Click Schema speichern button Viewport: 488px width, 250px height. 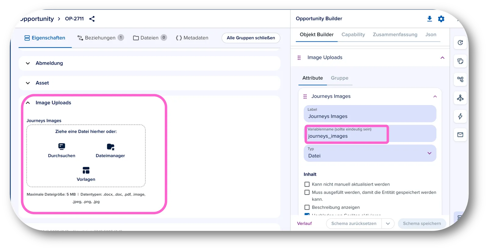click(422, 223)
